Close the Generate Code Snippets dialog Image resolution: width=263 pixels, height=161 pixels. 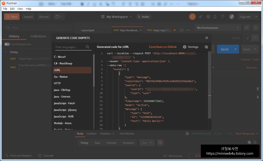click(207, 38)
